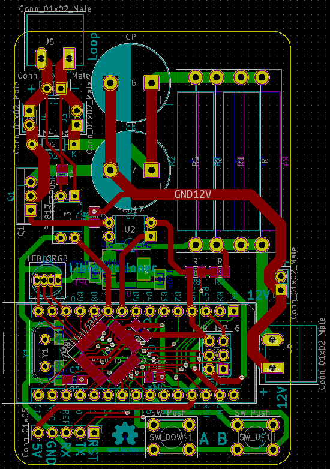Select the U2 reference label
Screen dimensions: 330x469
click(x=130, y=230)
